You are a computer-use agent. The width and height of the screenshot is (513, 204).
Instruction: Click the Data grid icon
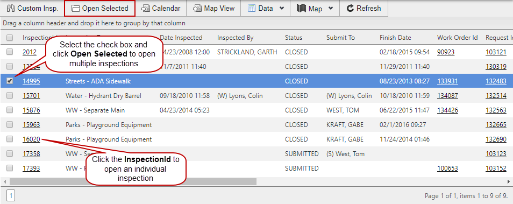252,9
